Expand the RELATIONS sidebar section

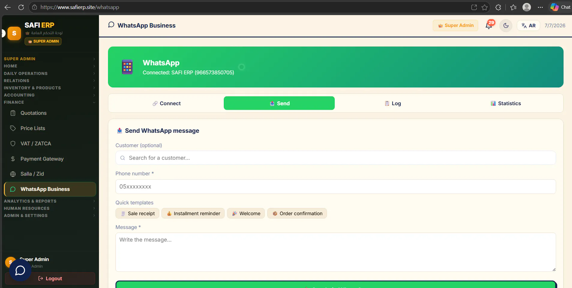coord(49,81)
